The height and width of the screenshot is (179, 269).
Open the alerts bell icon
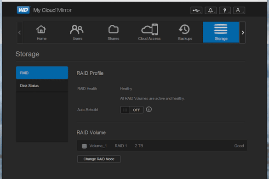pos(211,11)
